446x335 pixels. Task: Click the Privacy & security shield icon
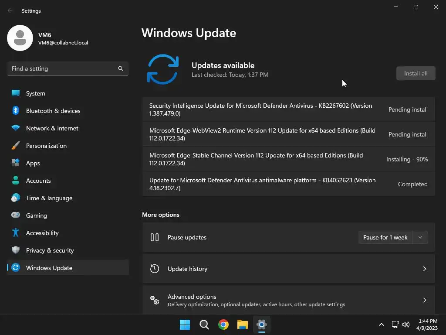[x=16, y=250]
